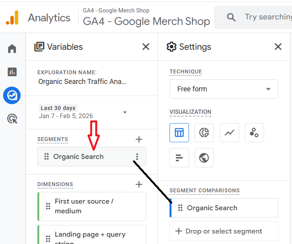Image resolution: width=292 pixels, height=244 pixels.
Task: Open the Advertising icon in left sidebar
Action: [x=12, y=119]
